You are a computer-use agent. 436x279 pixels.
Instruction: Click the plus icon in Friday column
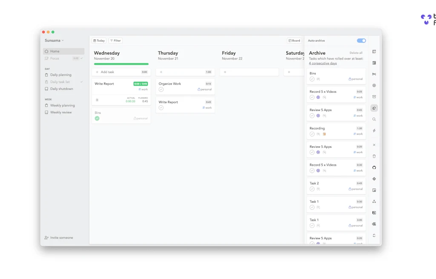(225, 72)
